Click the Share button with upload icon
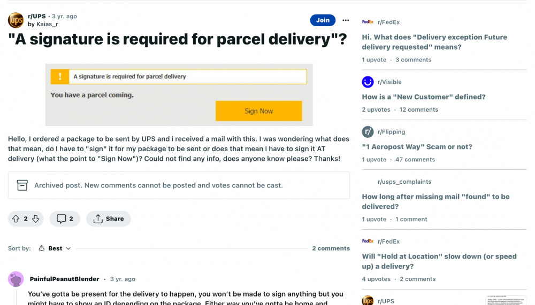Screen dimensions: 535x305 click(x=109, y=219)
